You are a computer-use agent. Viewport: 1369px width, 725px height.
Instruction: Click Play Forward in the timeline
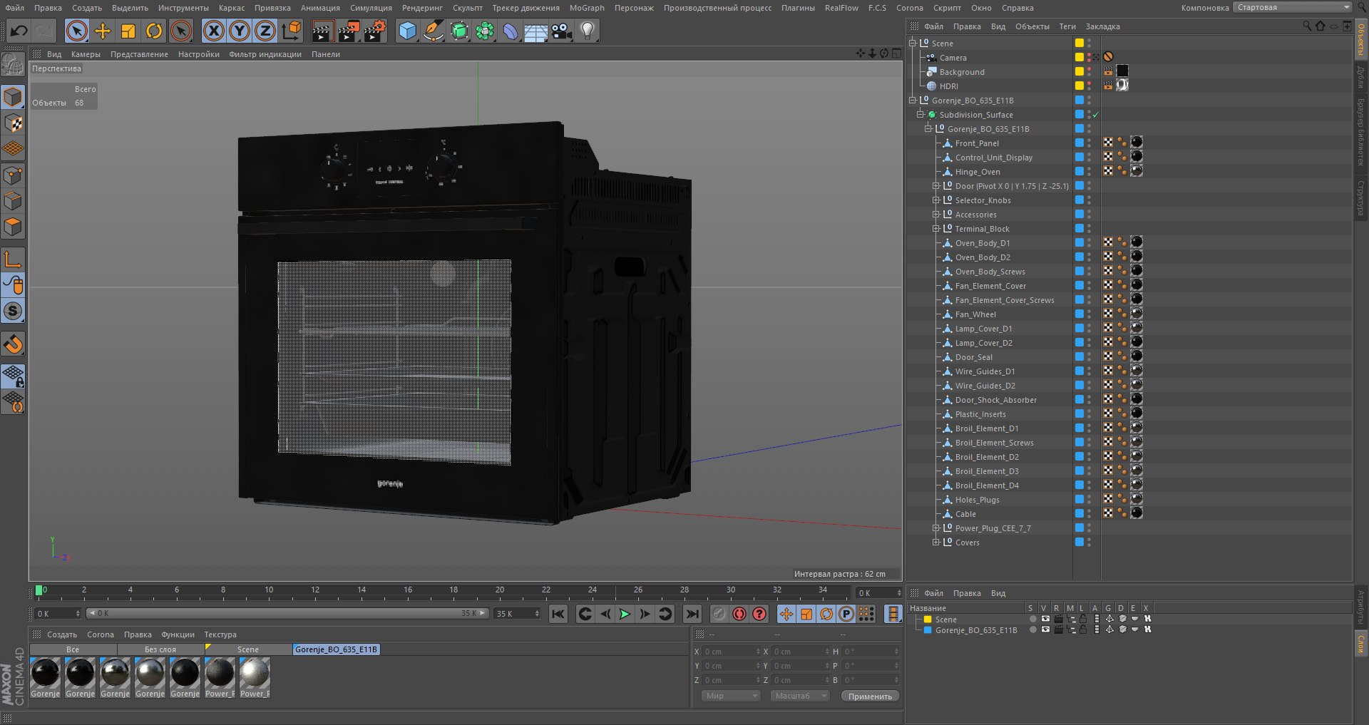point(625,614)
